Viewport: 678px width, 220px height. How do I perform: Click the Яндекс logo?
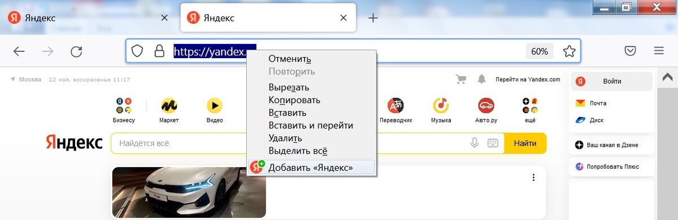coord(74,143)
